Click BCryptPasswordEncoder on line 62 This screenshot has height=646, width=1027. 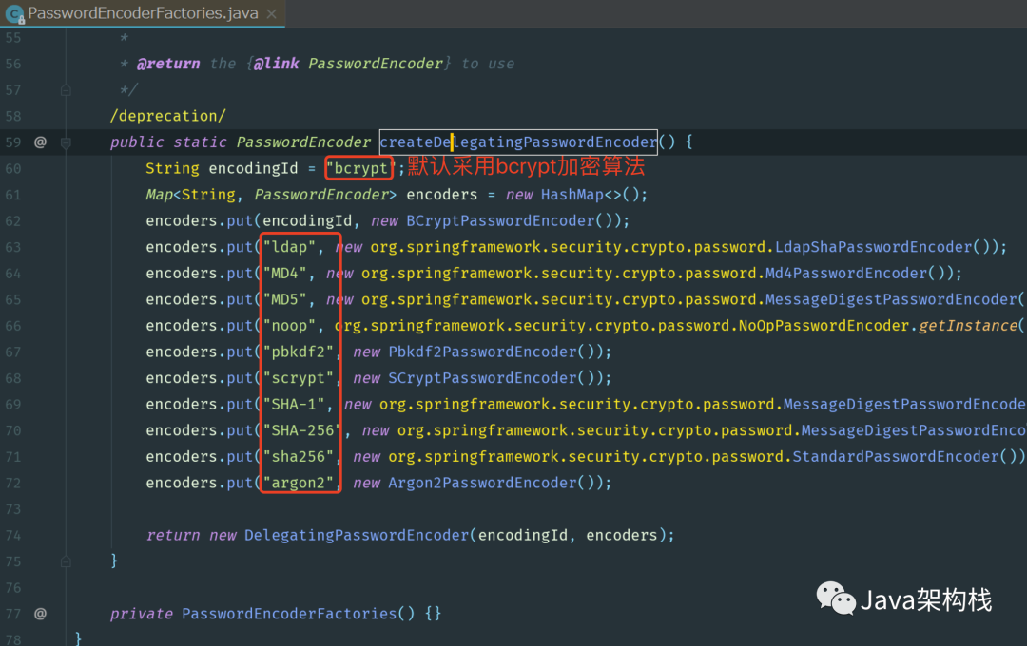pos(500,220)
